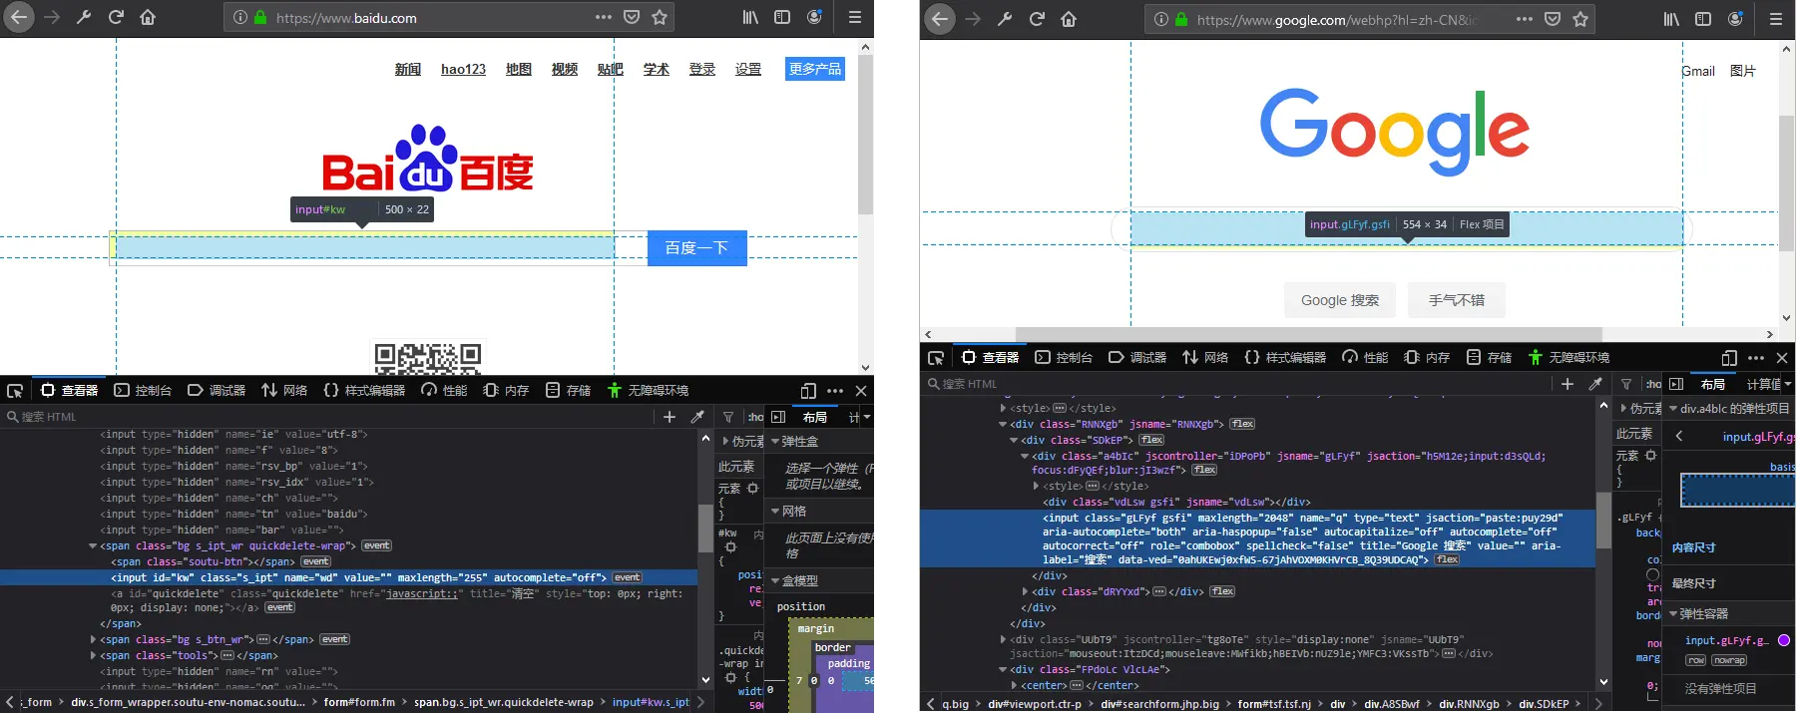Open devtools options ellipsis in Google devtools

1756,358
